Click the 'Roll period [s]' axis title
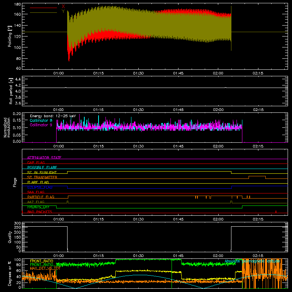 pyautogui.click(x=11, y=91)
